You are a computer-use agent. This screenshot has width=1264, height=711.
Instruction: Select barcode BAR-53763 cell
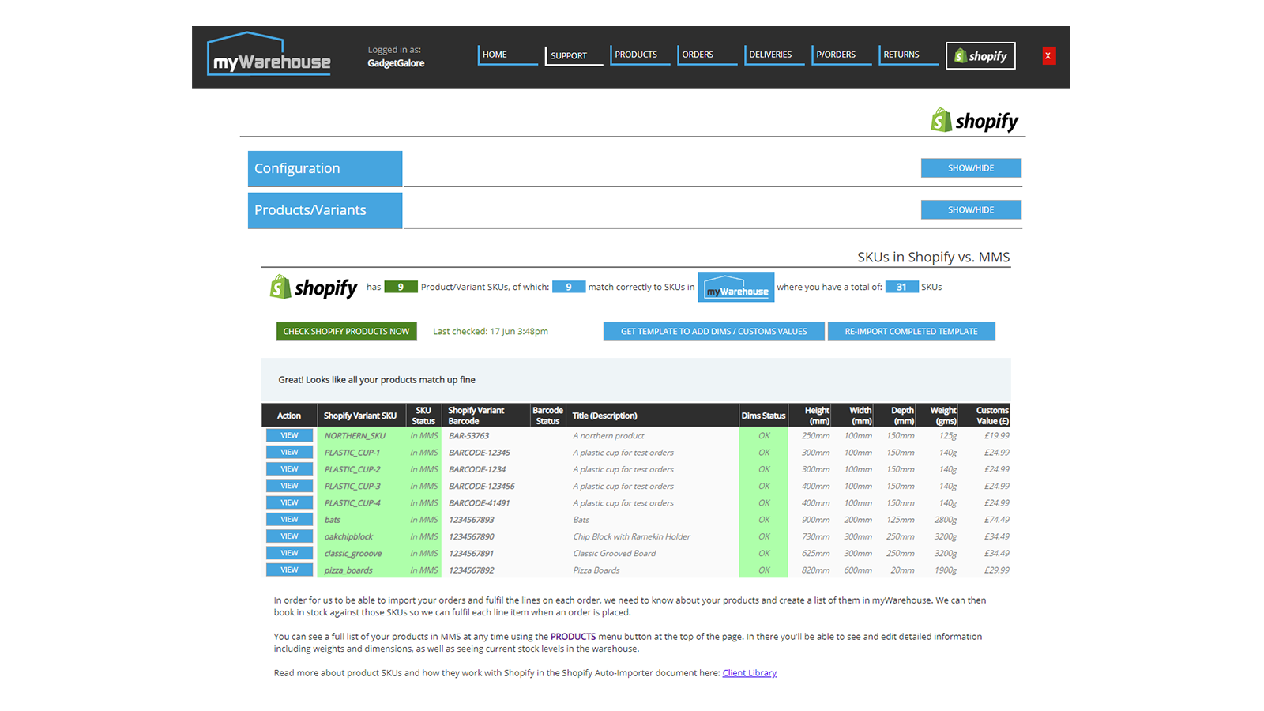tap(469, 436)
